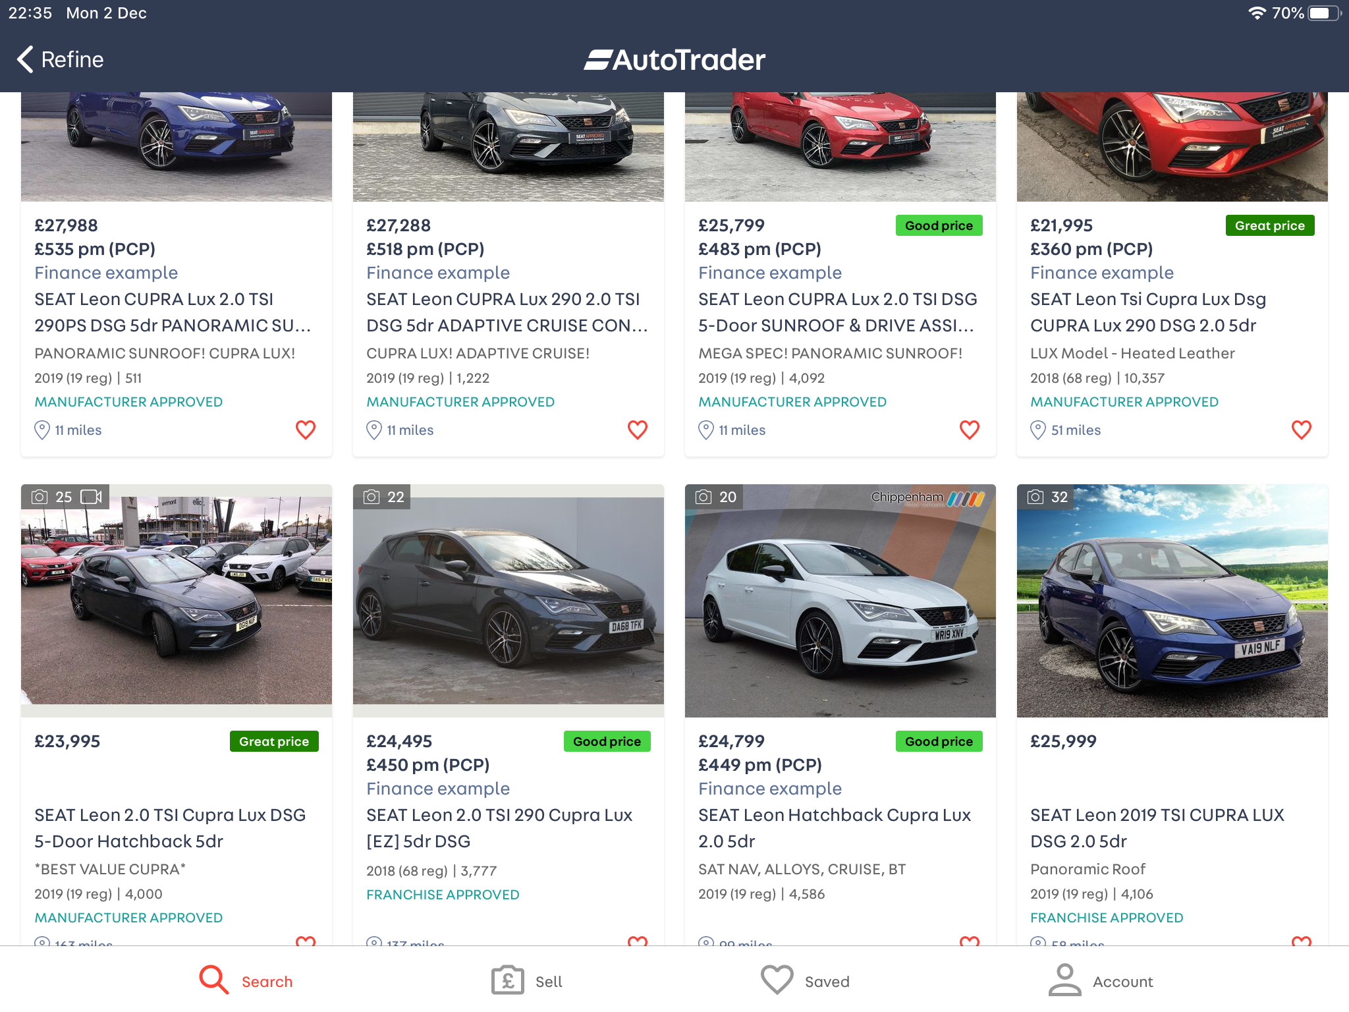The image size is (1349, 1012).
Task: Open the £23,995 Great price listing title
Action: pos(170,828)
